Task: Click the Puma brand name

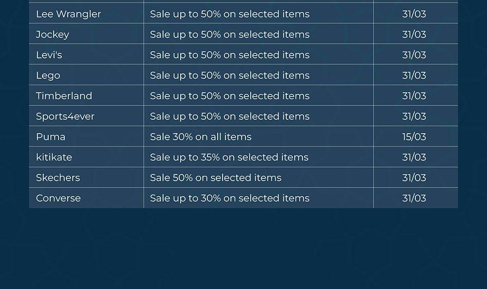Action: [x=51, y=136]
